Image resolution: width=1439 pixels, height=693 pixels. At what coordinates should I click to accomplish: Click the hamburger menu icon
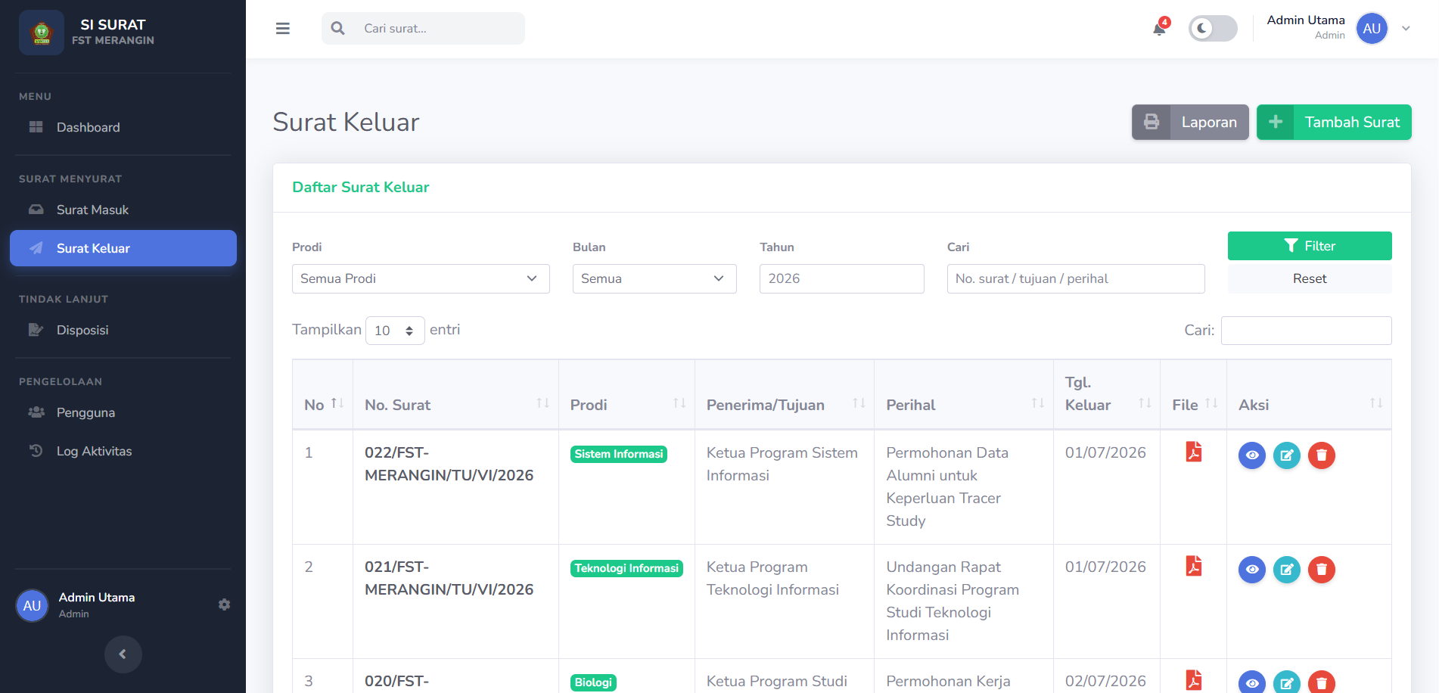pyautogui.click(x=283, y=29)
